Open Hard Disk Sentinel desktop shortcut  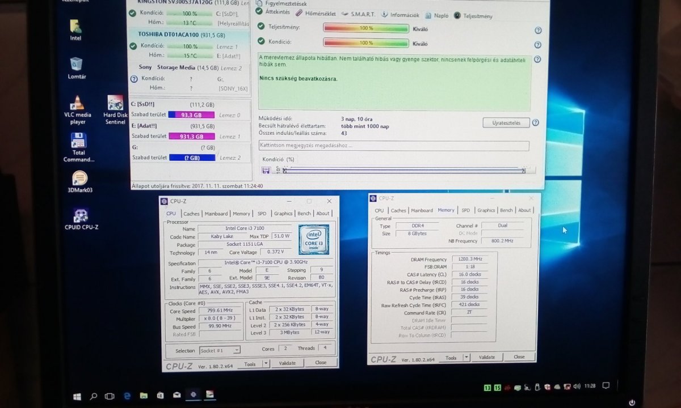click(x=115, y=110)
